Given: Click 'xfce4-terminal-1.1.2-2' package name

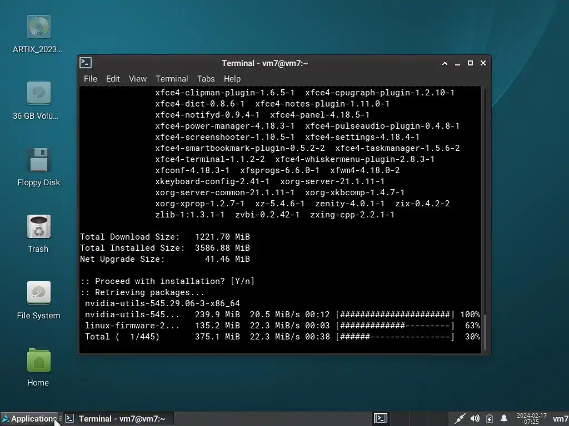Looking at the screenshot, I should coord(210,159).
